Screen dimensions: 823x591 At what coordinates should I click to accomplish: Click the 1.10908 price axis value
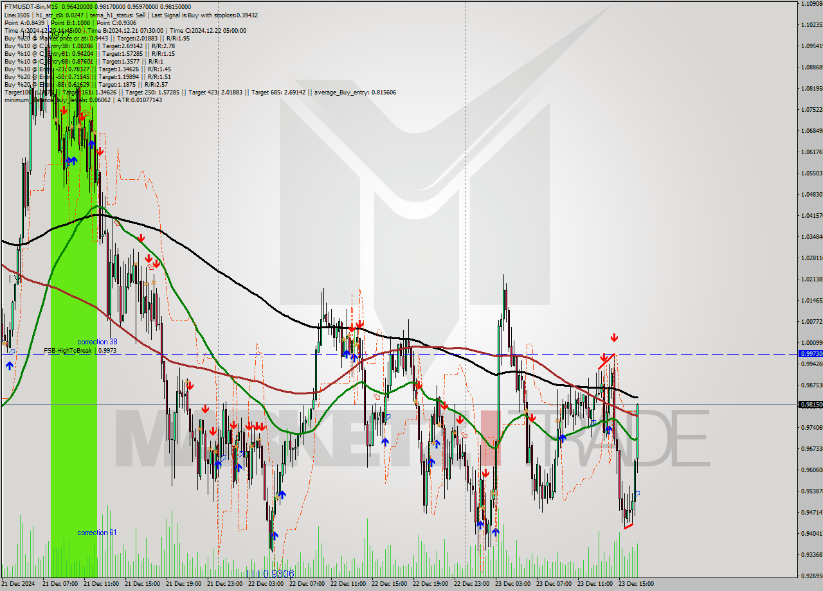812,4
